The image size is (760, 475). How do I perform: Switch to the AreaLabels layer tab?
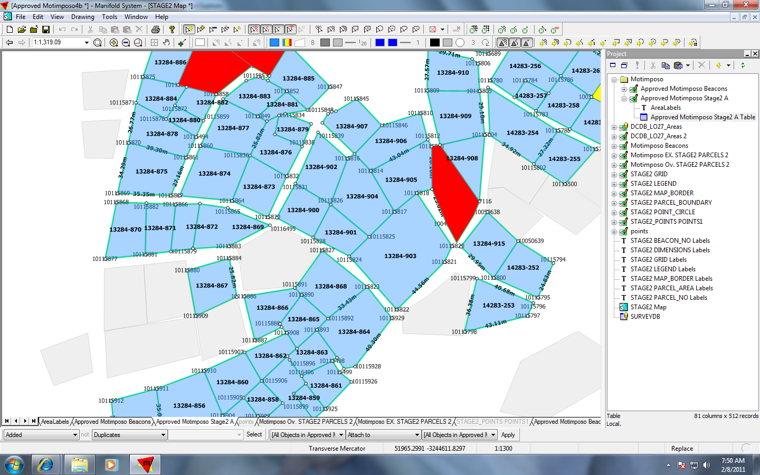point(55,422)
